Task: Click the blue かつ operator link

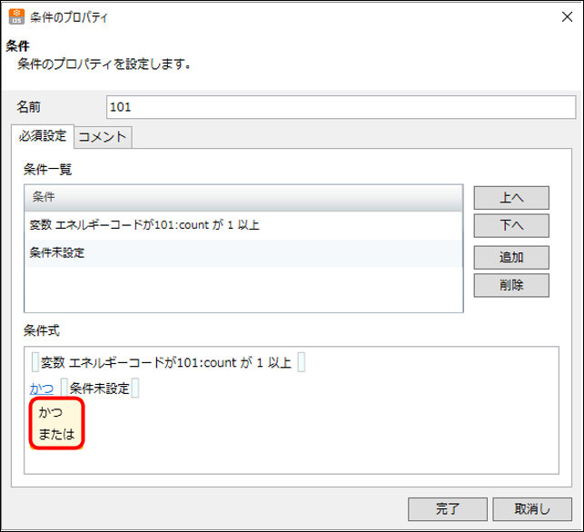Action: [x=42, y=389]
